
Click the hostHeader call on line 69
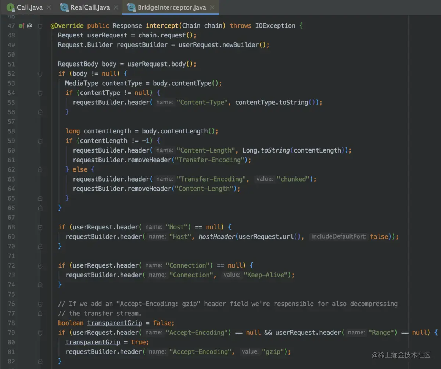[217, 237]
